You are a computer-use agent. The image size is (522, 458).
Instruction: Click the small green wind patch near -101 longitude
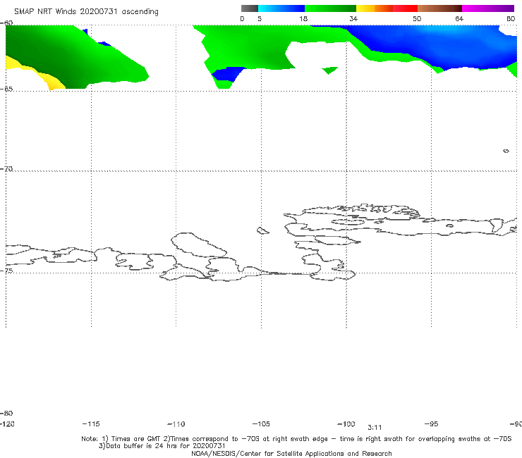(329, 70)
